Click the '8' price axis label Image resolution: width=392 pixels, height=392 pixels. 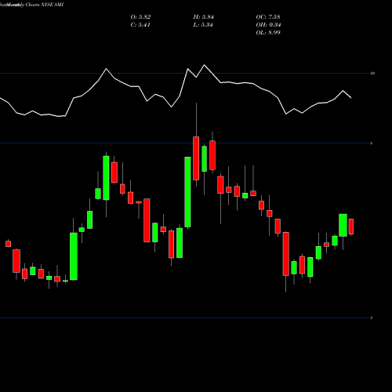[372, 143]
